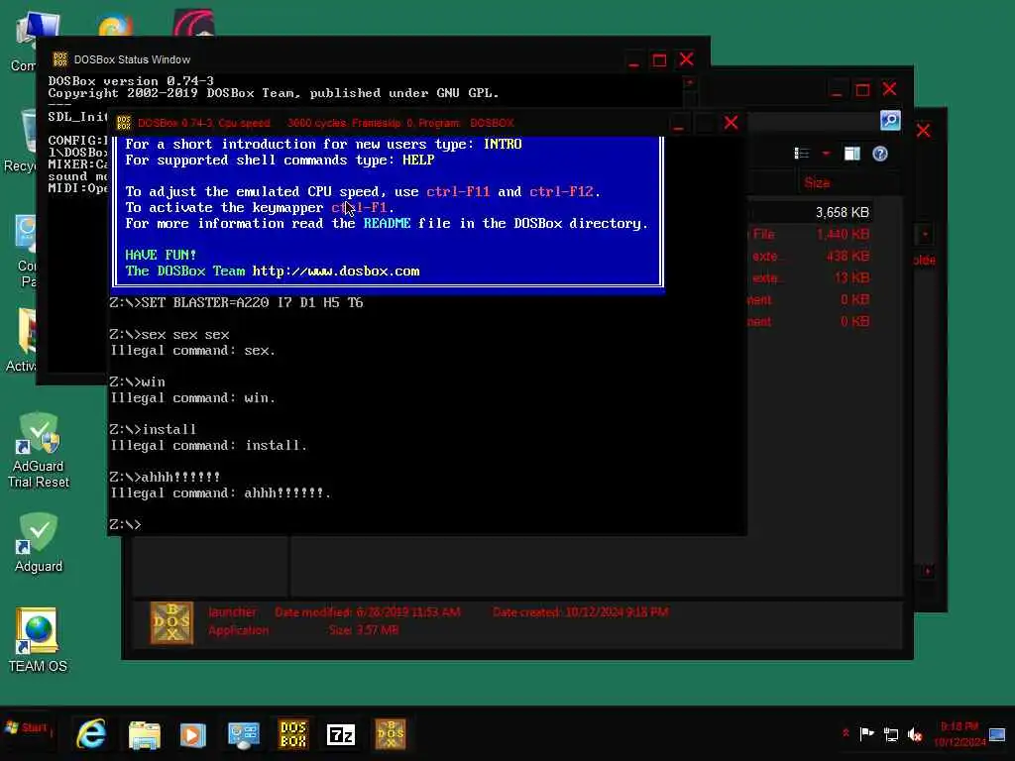Click the SET BLASTER command line
This screenshot has width=1015, height=761.
point(236,303)
